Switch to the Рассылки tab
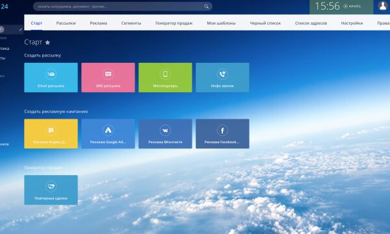 coord(66,23)
